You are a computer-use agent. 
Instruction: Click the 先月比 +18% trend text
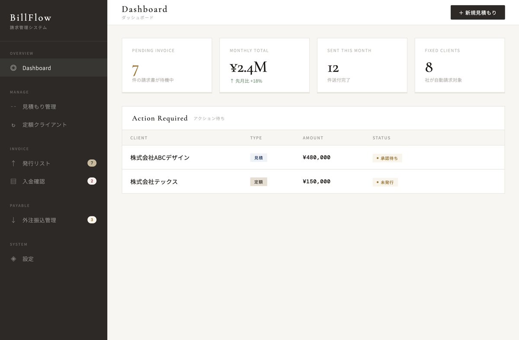click(246, 81)
